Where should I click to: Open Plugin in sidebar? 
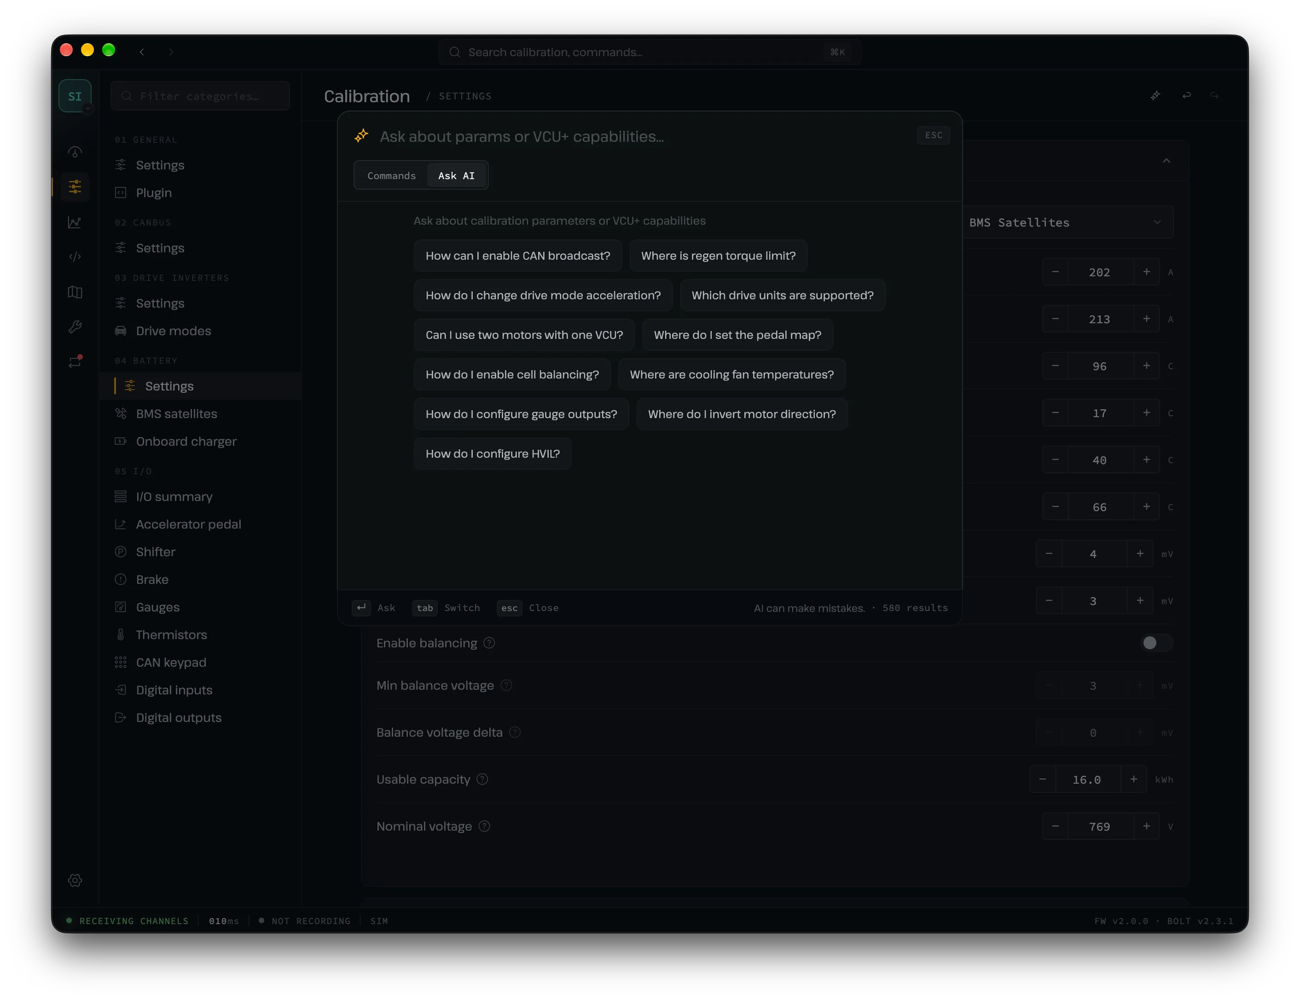(x=200, y=193)
